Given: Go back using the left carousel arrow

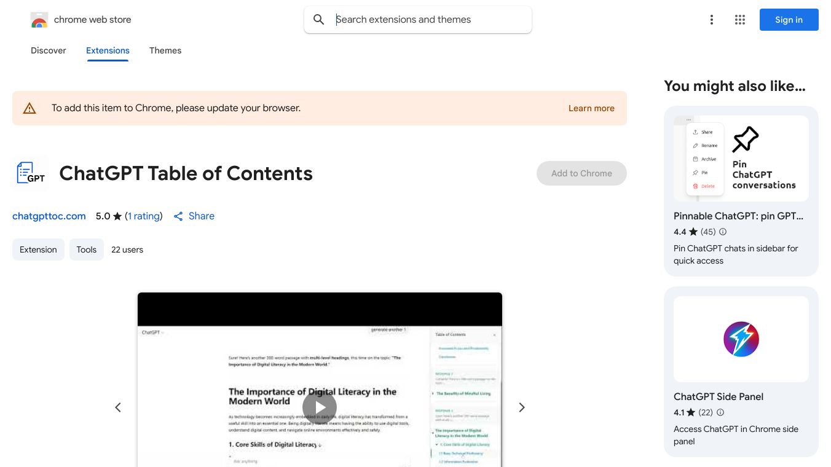Looking at the screenshot, I should [118, 407].
